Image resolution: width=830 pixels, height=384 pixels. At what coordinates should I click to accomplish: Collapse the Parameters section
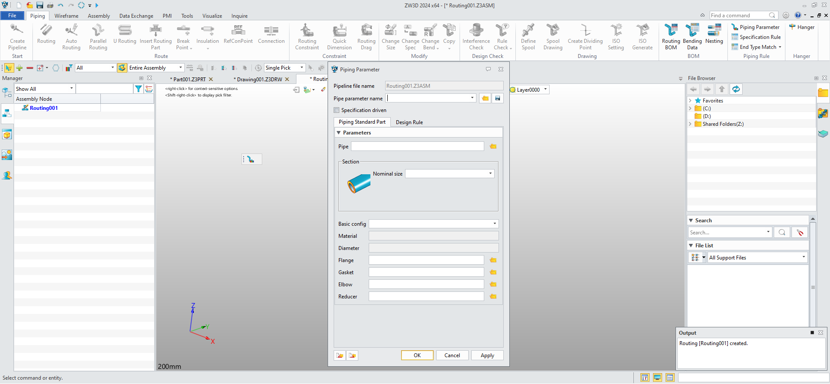click(x=339, y=133)
